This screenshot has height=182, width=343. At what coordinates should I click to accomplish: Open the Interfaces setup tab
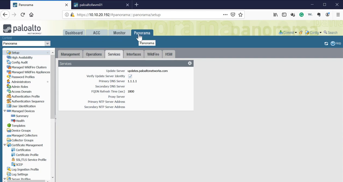coord(134,54)
